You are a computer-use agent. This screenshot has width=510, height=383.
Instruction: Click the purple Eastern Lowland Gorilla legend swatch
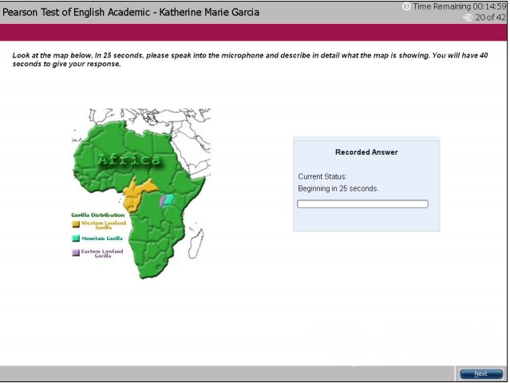[76, 253]
